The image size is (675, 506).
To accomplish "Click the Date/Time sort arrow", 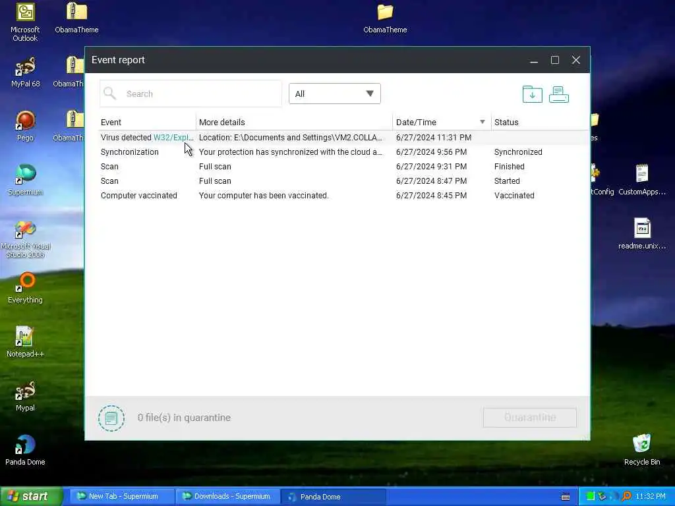I will [482, 122].
